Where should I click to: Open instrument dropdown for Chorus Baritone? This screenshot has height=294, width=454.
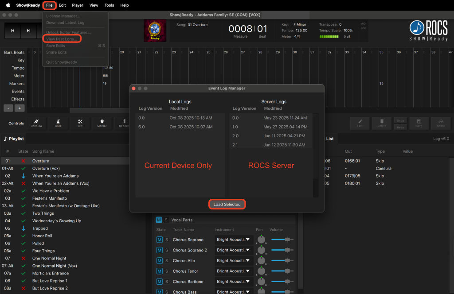click(234, 282)
